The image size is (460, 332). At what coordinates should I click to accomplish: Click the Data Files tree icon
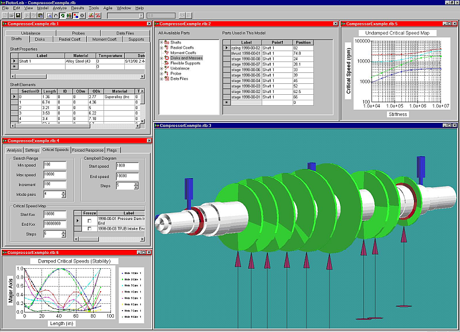click(x=167, y=79)
